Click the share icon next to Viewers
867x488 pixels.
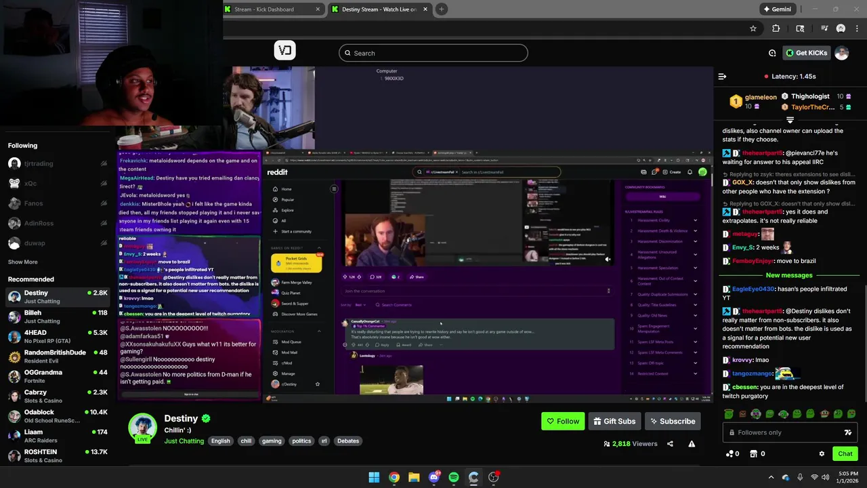(x=670, y=444)
